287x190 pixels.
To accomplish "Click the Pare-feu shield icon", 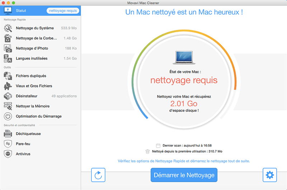I will point(8,144).
